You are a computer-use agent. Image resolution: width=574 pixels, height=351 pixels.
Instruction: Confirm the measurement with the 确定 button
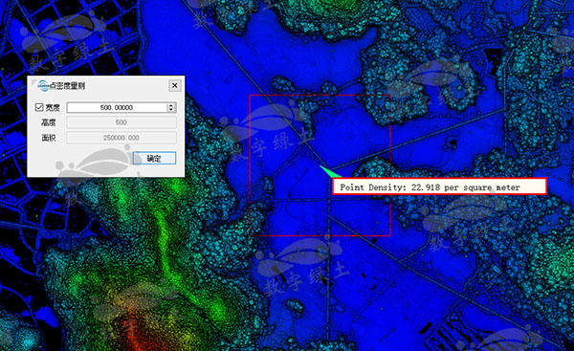coord(154,159)
